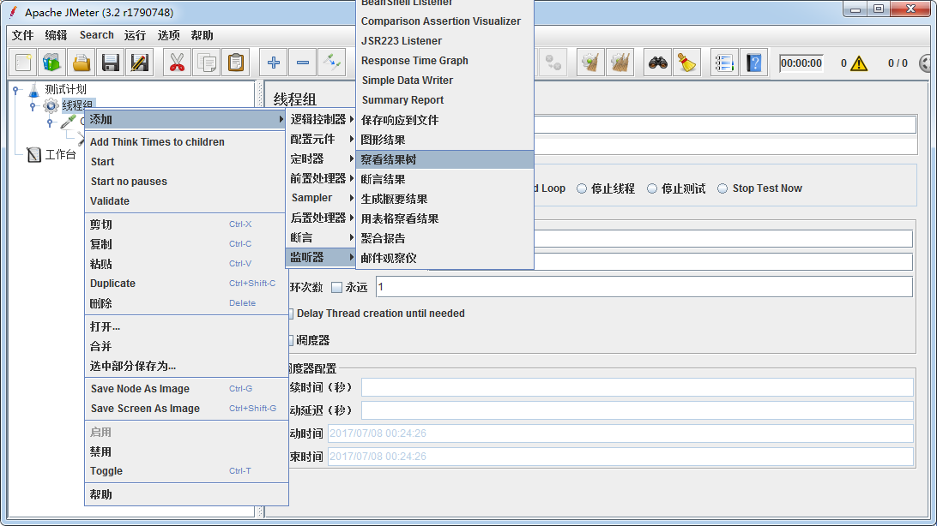The width and height of the screenshot is (937, 526).
Task: Open the 帮助 menu in menu bar
Action: pyautogui.click(x=202, y=35)
